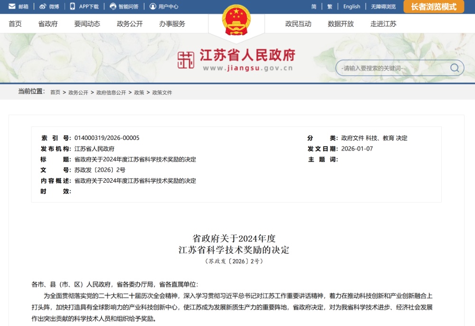The width and height of the screenshot is (475, 326).
Task: Select 要闻动态 in the navigation bar
Action: (87, 24)
